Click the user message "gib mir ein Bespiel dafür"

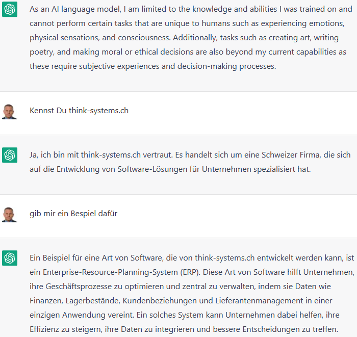[x=73, y=214]
